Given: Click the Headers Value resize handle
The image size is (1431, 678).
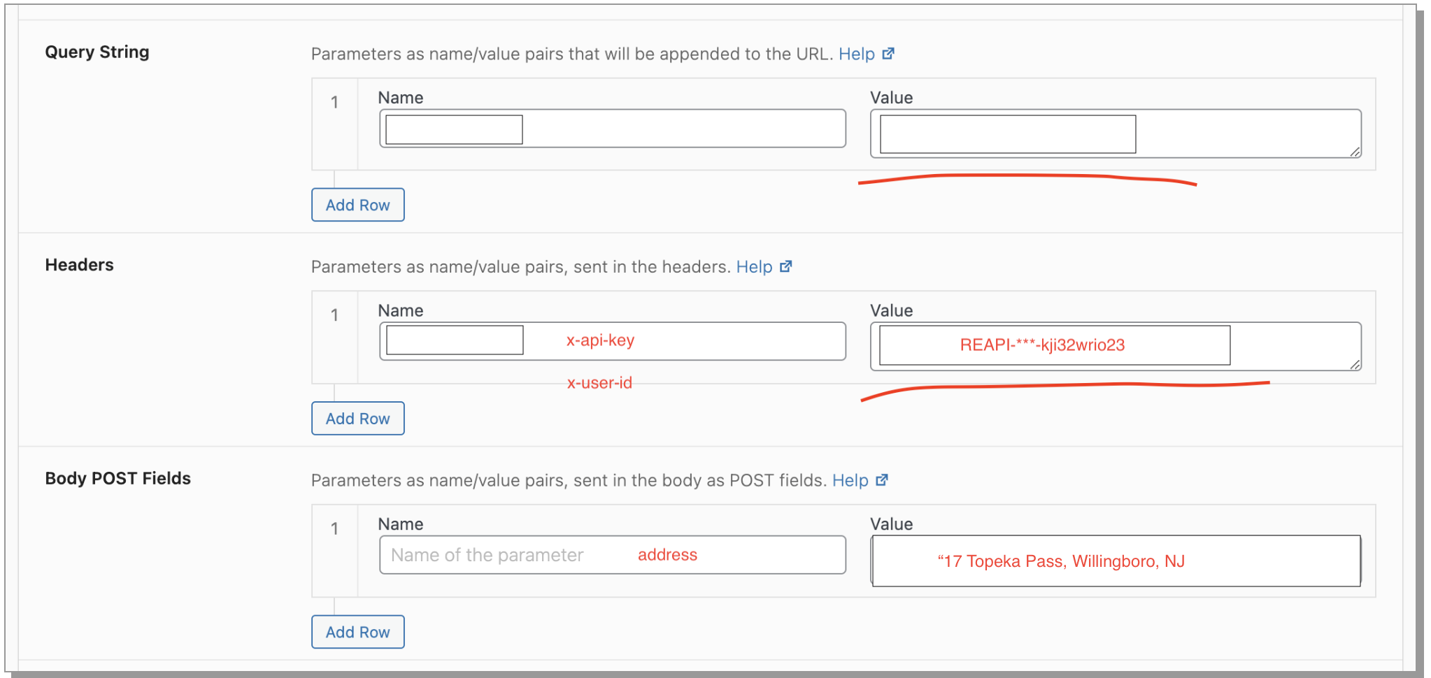Looking at the screenshot, I should click(1355, 364).
